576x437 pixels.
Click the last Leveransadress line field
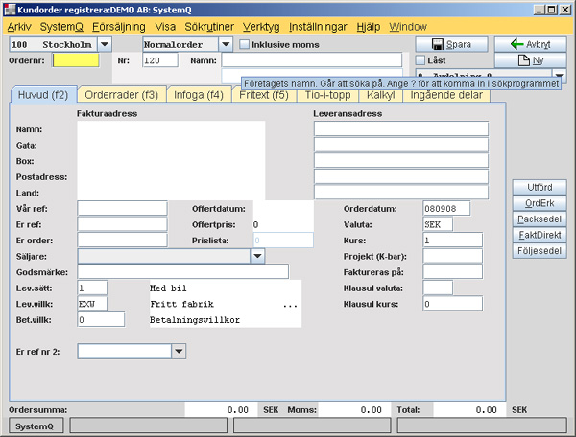[401, 192]
